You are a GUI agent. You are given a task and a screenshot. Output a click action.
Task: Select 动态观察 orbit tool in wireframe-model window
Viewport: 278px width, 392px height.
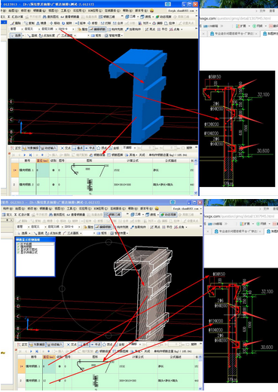click(x=168, y=214)
